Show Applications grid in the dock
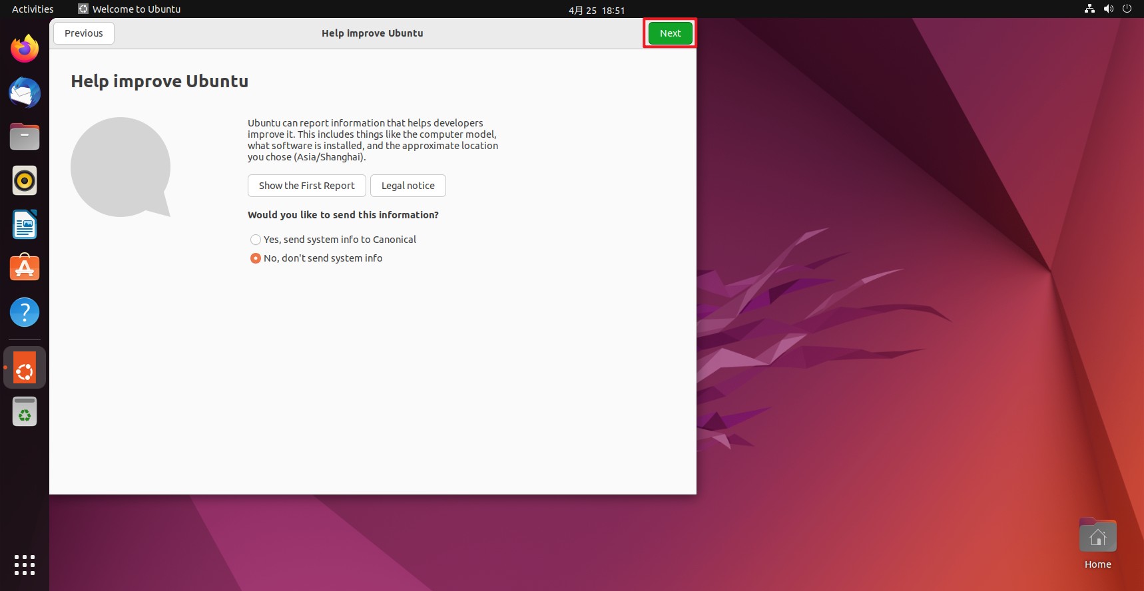The width and height of the screenshot is (1144, 591). (25, 565)
